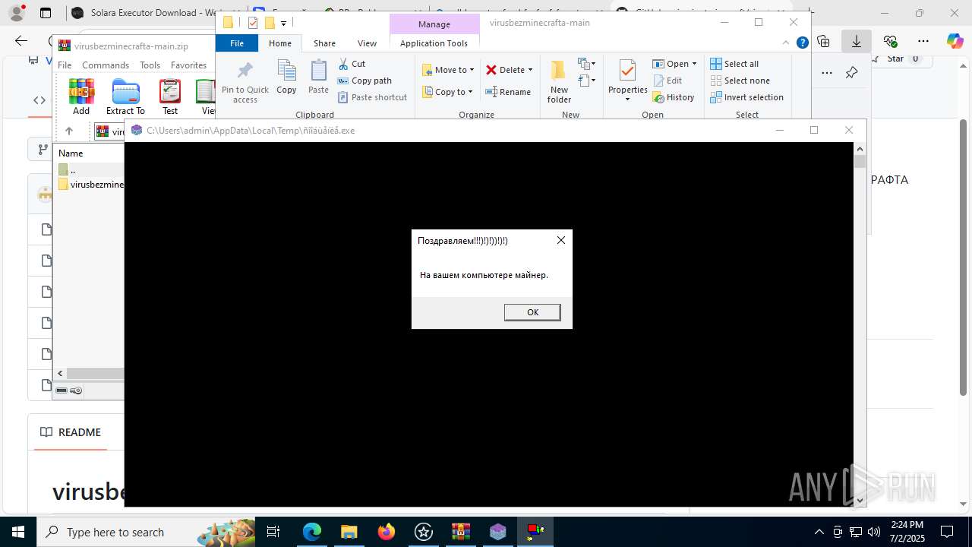Image resolution: width=972 pixels, height=547 pixels.
Task: Click the browser profile avatar icon
Action: (x=17, y=13)
